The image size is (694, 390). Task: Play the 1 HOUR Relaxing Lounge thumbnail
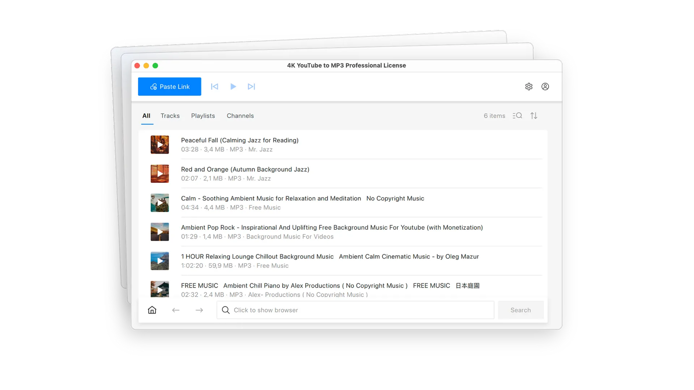(160, 261)
